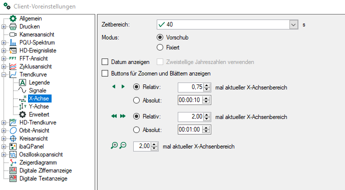Click the ibaQPanel icon
Viewport: 345px width, 190px height.
pyautogui.click(x=13, y=146)
